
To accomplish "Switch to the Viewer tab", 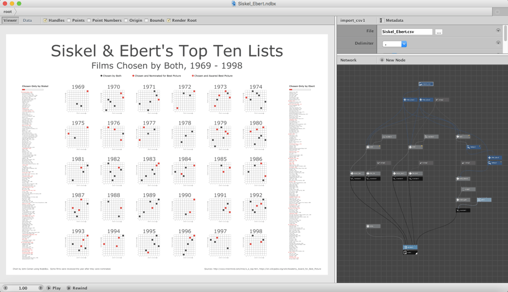I will tap(10, 20).
